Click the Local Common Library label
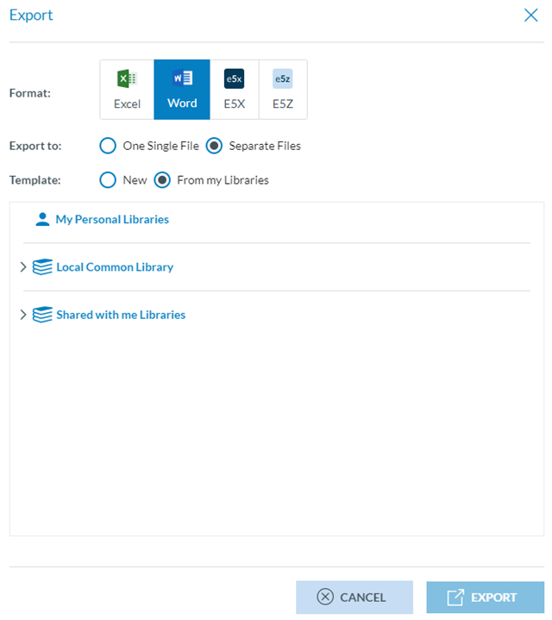The width and height of the screenshot is (552, 620). pyautogui.click(x=115, y=267)
